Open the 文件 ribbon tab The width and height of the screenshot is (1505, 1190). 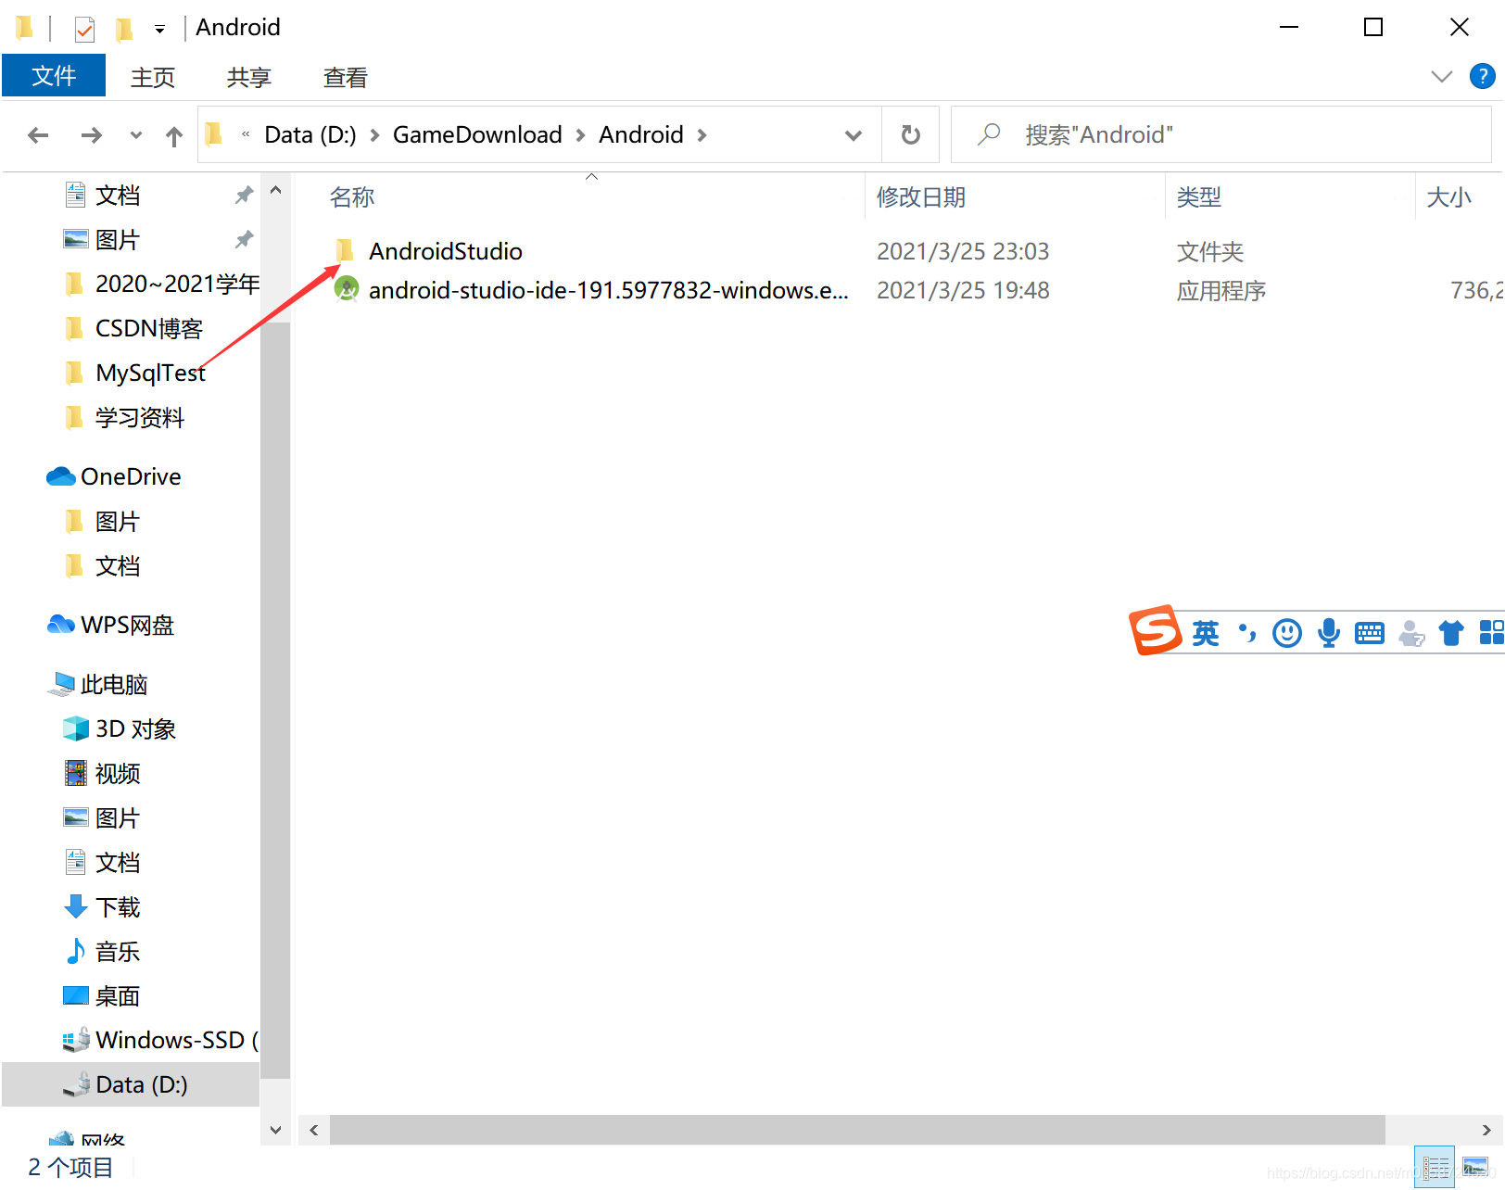coord(54,76)
